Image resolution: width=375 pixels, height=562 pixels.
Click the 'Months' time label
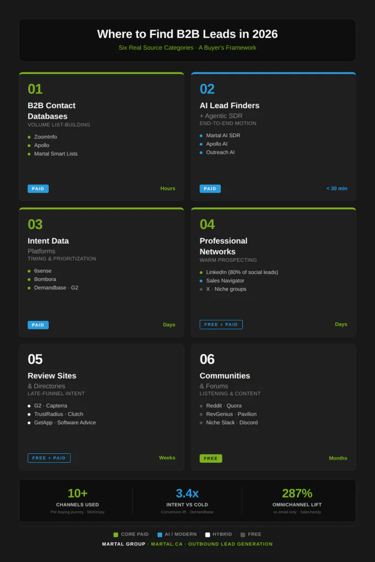338,458
